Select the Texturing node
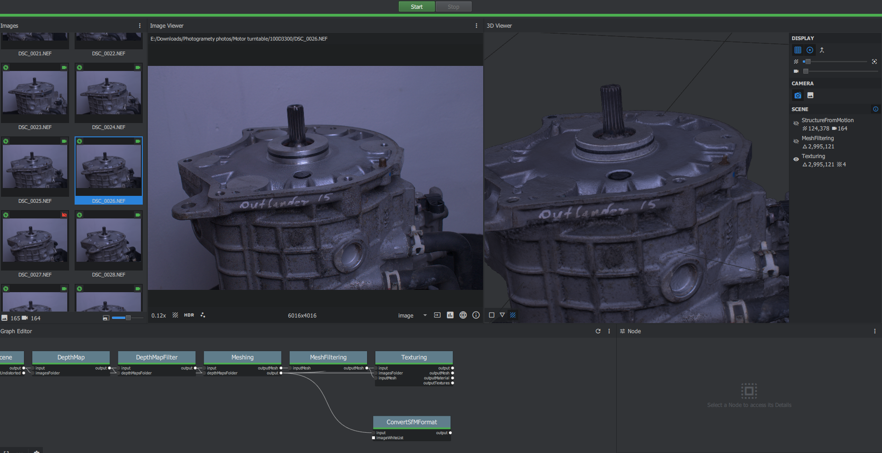The height and width of the screenshot is (453, 882). (x=414, y=358)
